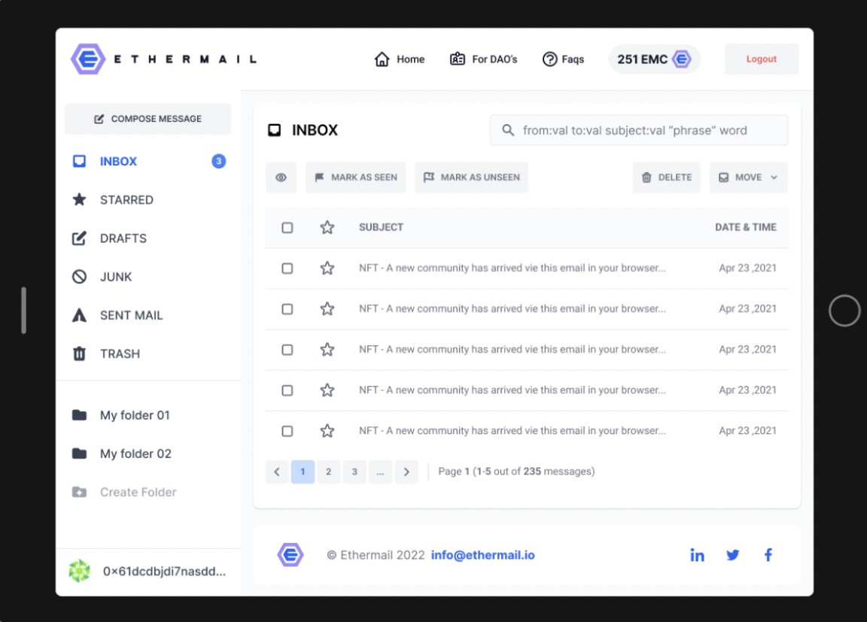Open Faqs in the top navigation
The height and width of the screenshot is (622, 867).
click(563, 59)
